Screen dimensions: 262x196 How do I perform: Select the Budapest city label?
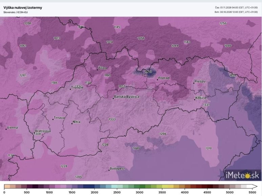coord(117,169)
